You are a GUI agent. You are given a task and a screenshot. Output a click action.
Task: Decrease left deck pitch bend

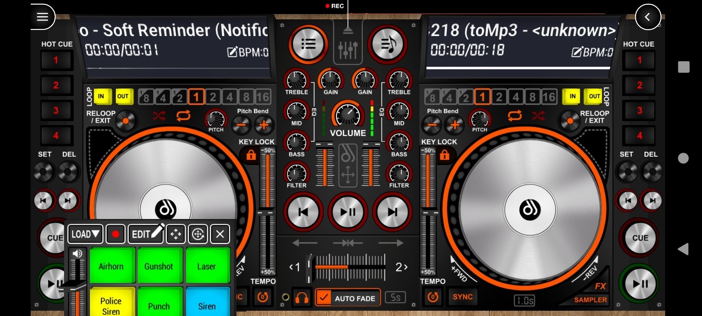pyautogui.click(x=241, y=125)
